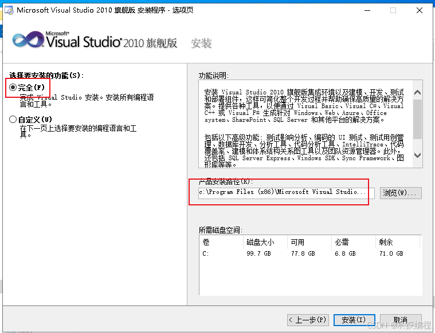Close the installer window
Viewport: 435px width, 333px height.
coord(420,10)
